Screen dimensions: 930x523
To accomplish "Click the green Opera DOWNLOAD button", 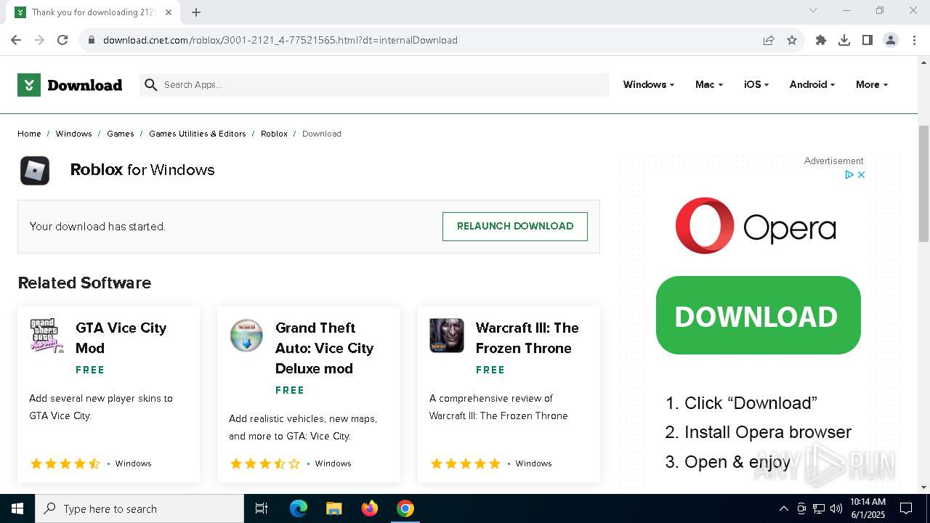I will pos(758,315).
